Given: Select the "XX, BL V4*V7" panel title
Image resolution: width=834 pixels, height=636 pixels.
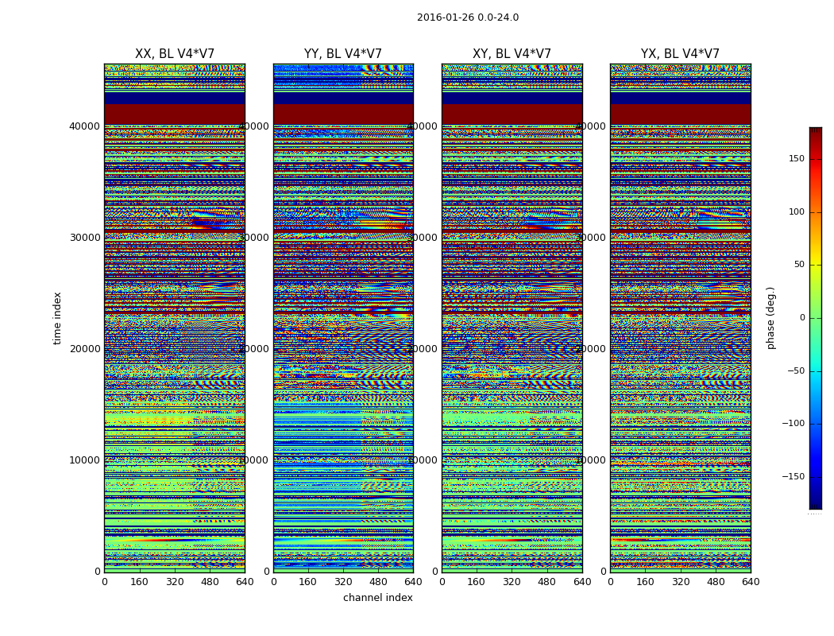Looking at the screenshot, I should tap(174, 54).
